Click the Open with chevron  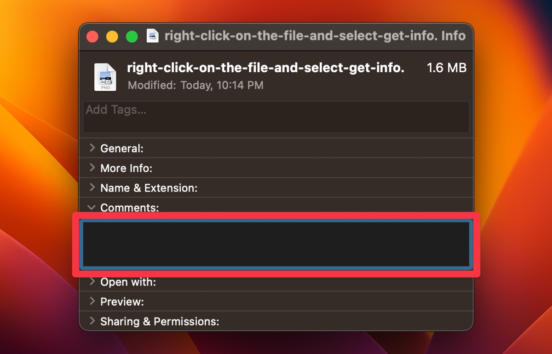click(91, 282)
